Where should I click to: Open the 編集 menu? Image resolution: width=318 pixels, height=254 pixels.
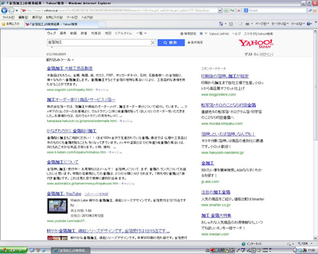(x=24, y=17)
